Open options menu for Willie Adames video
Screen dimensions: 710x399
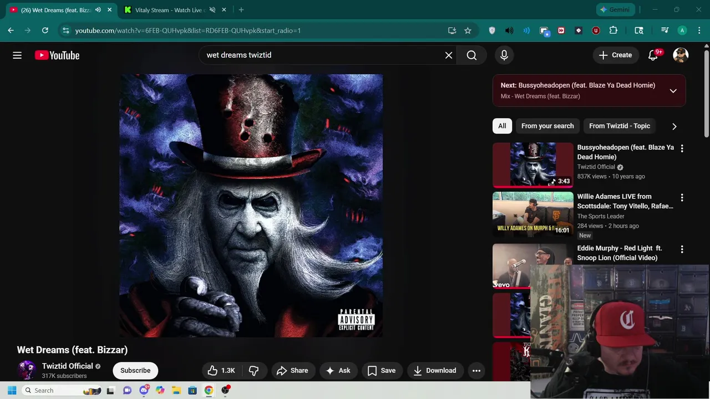click(x=682, y=198)
